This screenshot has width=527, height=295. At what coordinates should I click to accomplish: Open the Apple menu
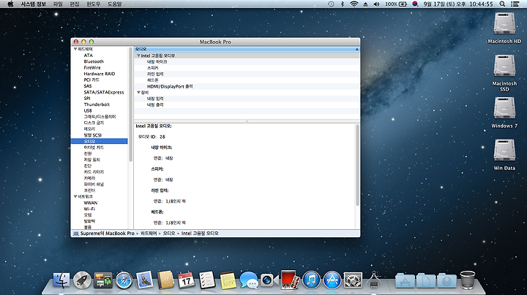point(10,4)
